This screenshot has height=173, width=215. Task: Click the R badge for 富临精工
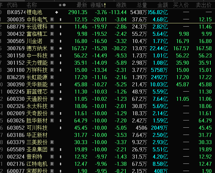(52, 34)
